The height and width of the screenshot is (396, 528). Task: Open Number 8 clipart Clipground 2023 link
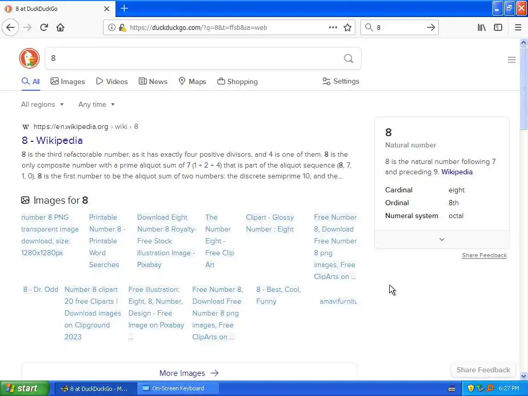click(x=93, y=313)
